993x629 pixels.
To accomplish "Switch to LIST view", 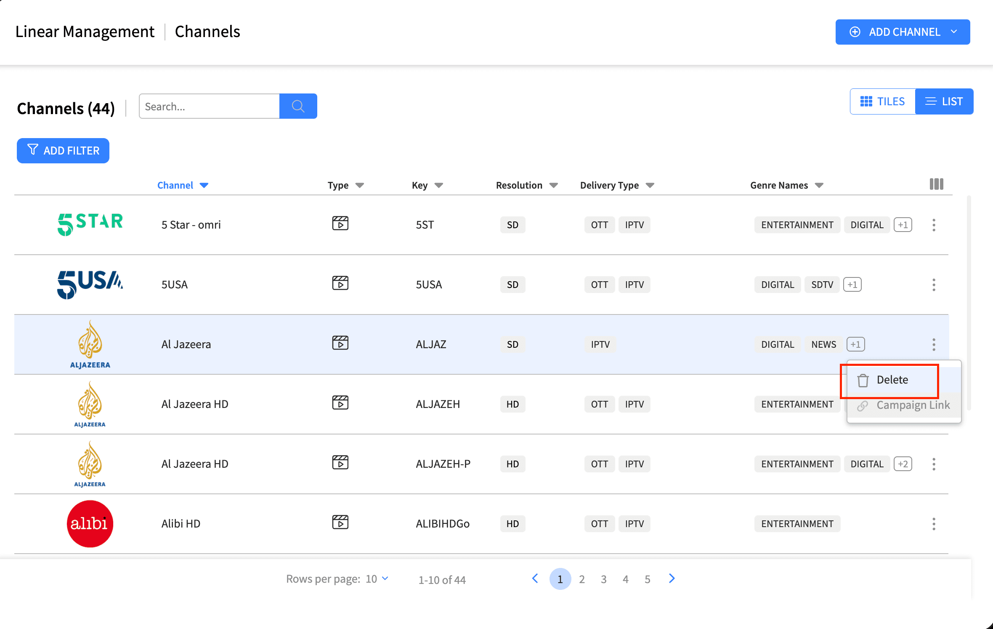I will (944, 101).
